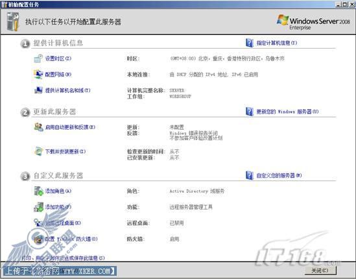The height and width of the screenshot is (279, 356).
Task: Open 打印、用电子邮件发送或保存此信息 link
Action: [x=63, y=258]
